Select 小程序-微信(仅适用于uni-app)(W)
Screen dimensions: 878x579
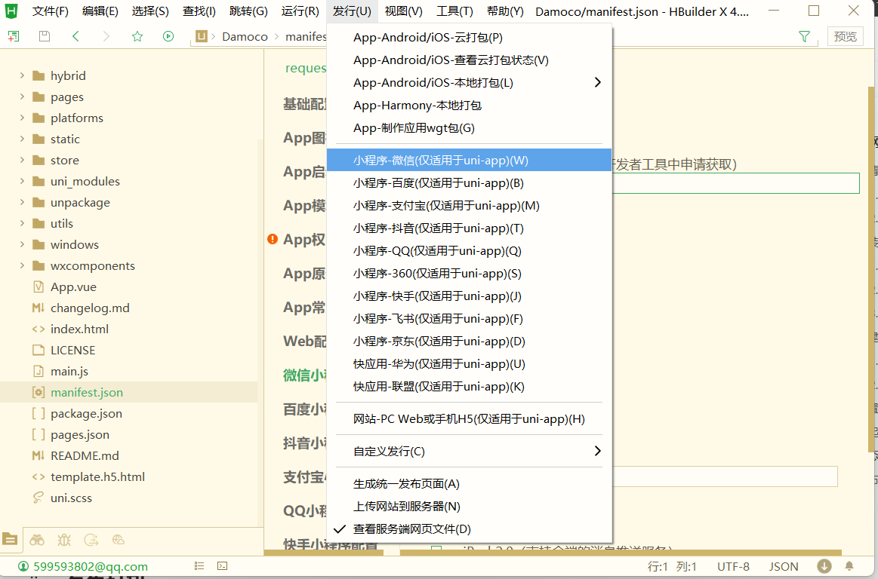[x=470, y=160]
